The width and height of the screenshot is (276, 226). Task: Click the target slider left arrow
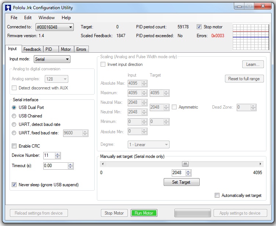[103, 164]
